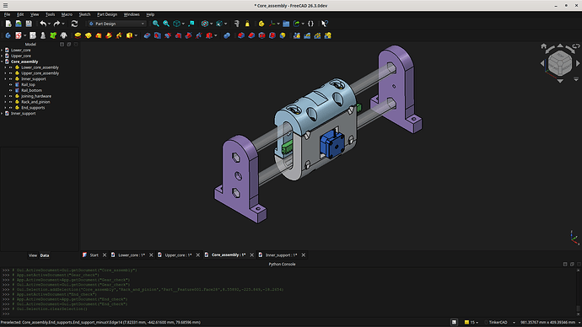The width and height of the screenshot is (582, 327).
Task: Expand the Upper_core document node
Action: coord(2,56)
